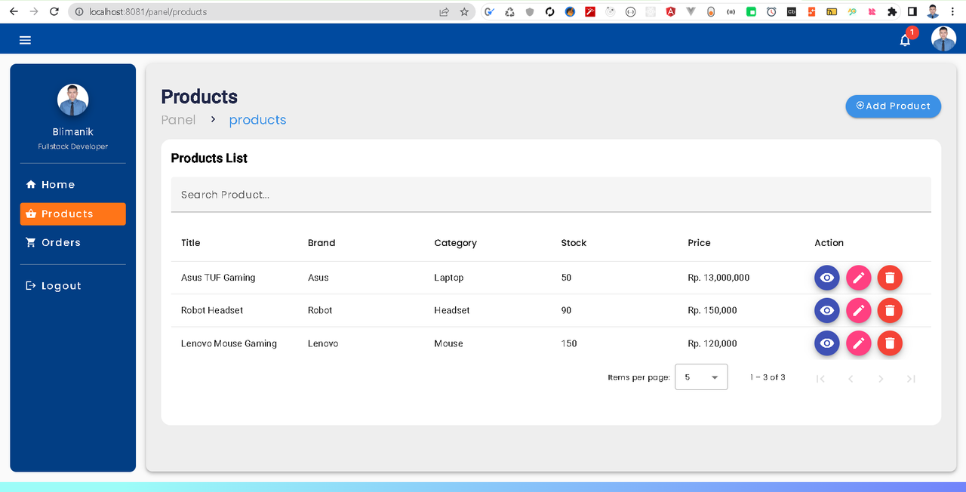Click the share icon in address bar
This screenshot has height=492, width=966.
(x=444, y=12)
